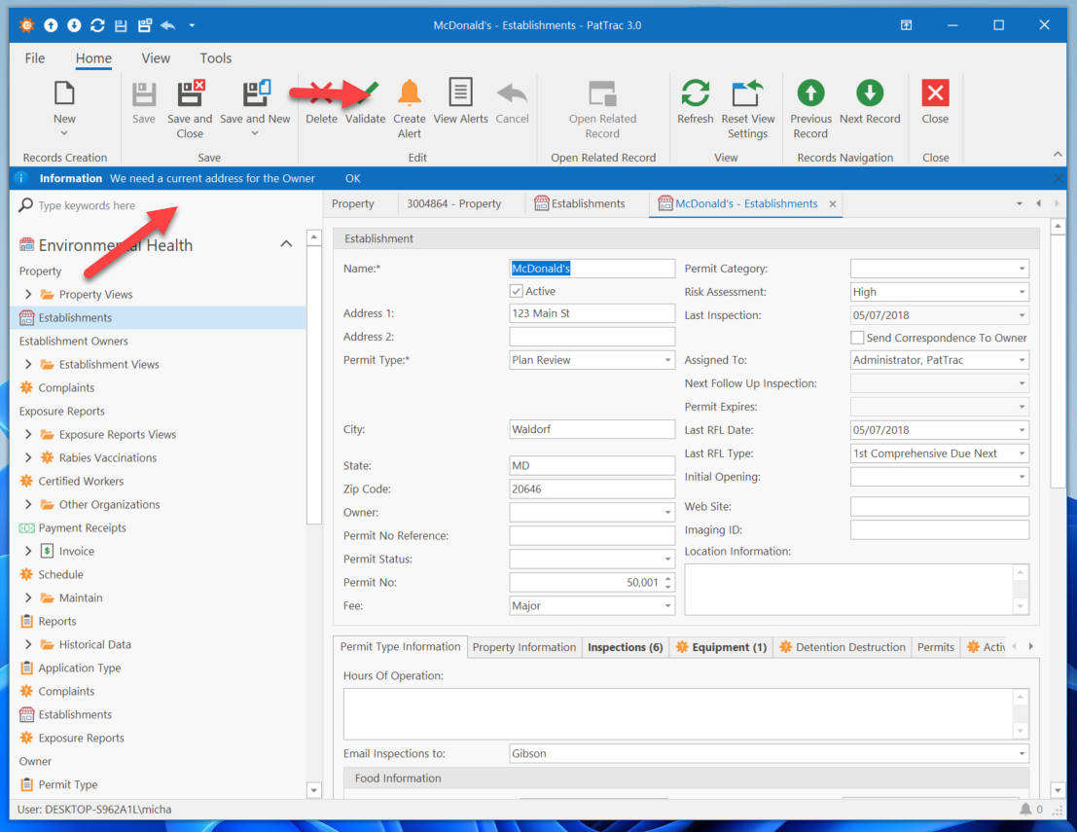Click the Save and New icon
Viewport: 1077px width, 832px height.
[256, 92]
